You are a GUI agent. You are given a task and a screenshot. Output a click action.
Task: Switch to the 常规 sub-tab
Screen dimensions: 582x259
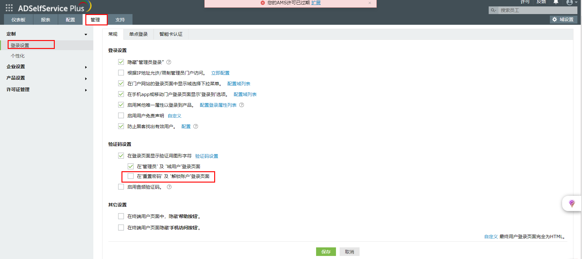point(113,34)
